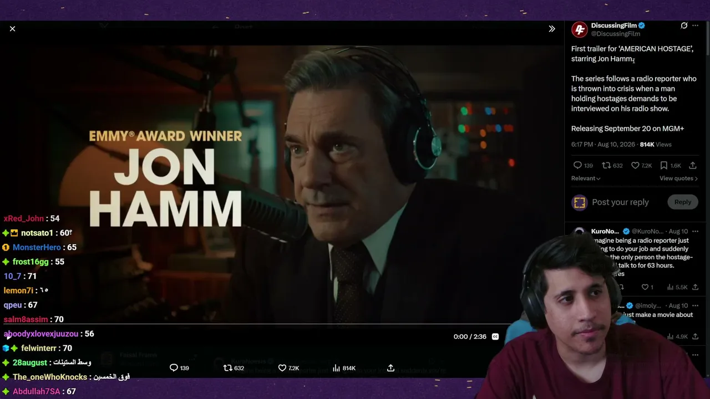Viewport: 710px width, 399px height.
Task: Click the Aug 10 date on the @imoly... reply
Action: click(x=678, y=305)
